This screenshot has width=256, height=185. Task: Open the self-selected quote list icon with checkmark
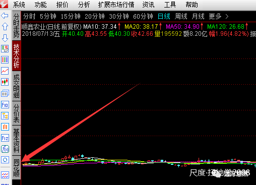click(x=5, y=49)
